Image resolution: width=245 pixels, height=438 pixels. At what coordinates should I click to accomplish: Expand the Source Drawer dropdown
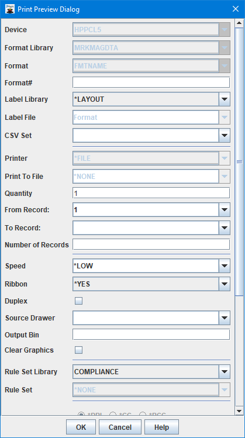(x=225, y=318)
